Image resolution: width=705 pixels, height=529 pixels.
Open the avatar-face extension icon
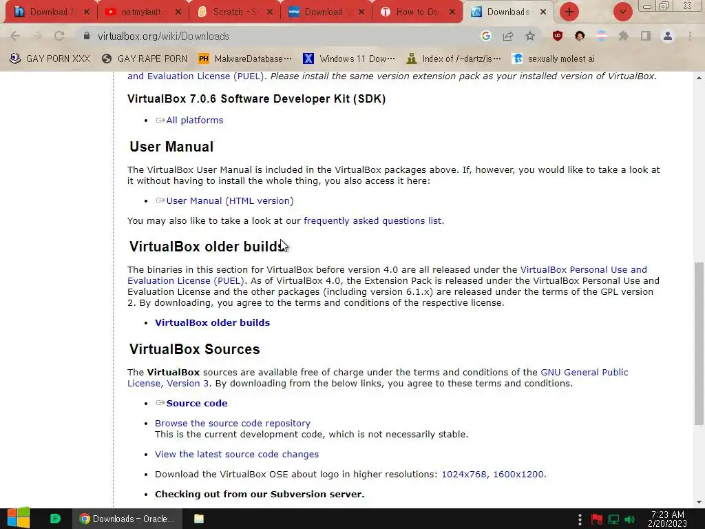point(580,36)
